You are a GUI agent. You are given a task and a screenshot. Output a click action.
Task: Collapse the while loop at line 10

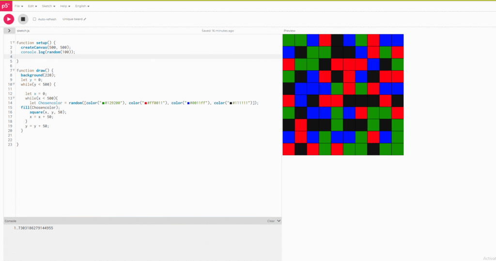[14, 84]
